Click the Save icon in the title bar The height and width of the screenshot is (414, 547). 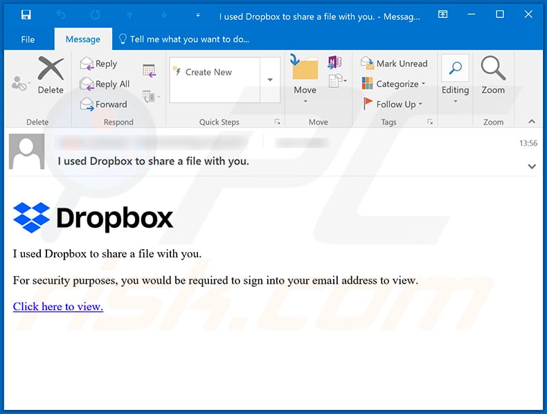[x=26, y=15]
